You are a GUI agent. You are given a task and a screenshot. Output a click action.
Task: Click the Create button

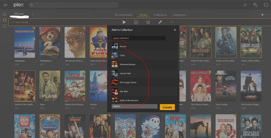coord(167,107)
